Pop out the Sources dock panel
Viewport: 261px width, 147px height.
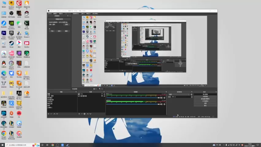pos(104,92)
